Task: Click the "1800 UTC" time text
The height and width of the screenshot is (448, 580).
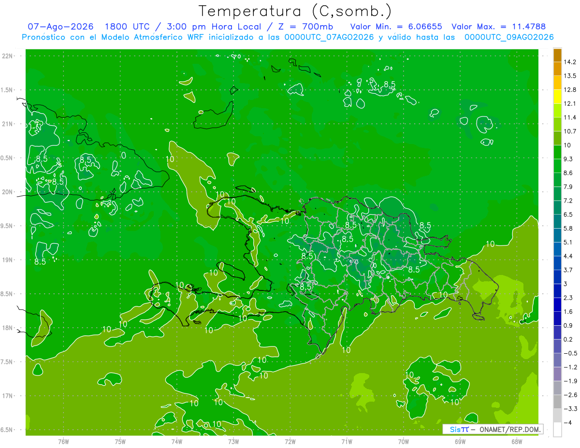Action: pyautogui.click(x=128, y=27)
